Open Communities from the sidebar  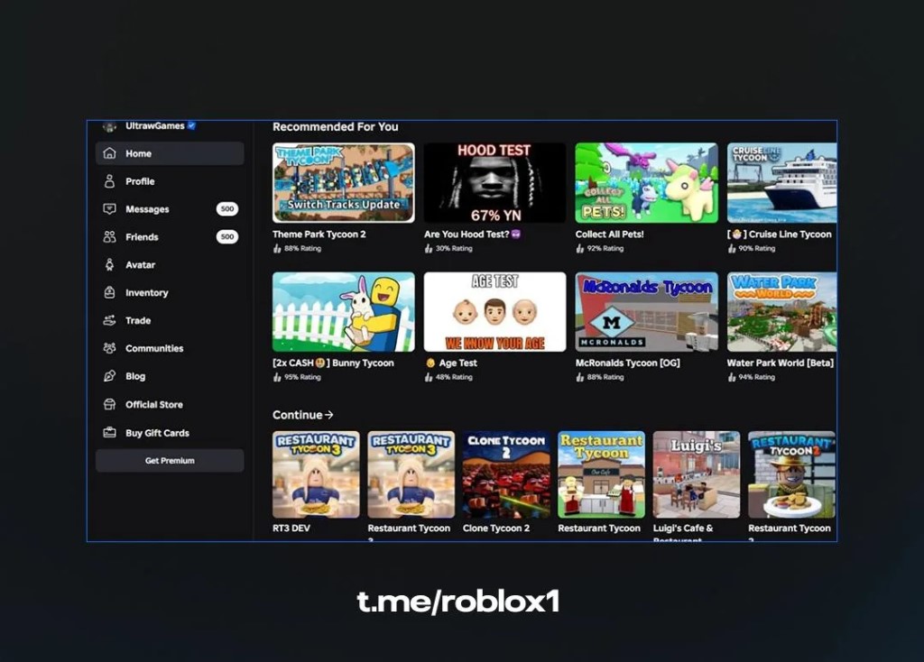(x=170, y=348)
